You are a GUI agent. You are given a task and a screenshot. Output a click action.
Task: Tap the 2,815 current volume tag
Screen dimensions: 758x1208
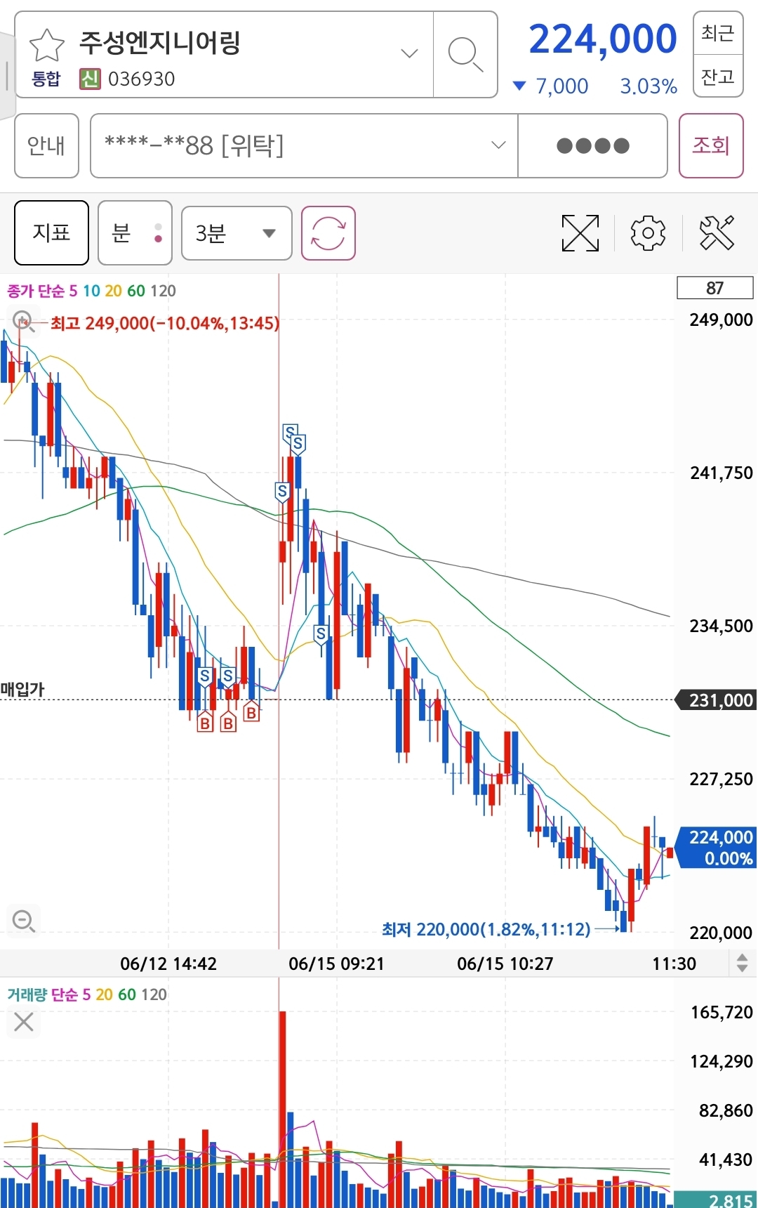point(715,1200)
